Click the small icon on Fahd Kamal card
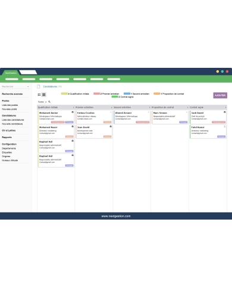Screen dimensions: 232x288 (x=225, y=127)
